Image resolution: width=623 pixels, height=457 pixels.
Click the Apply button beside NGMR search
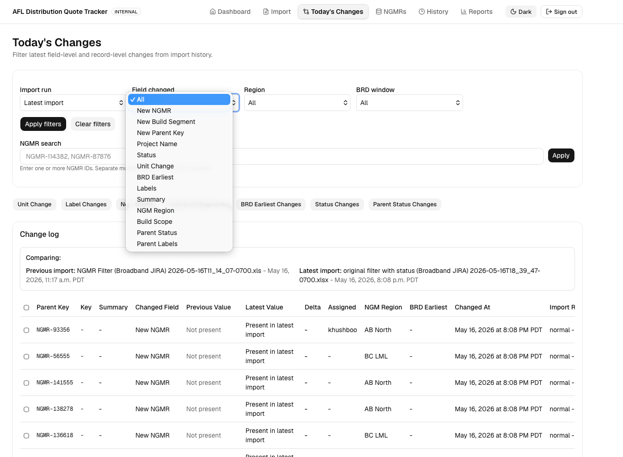[x=561, y=155]
